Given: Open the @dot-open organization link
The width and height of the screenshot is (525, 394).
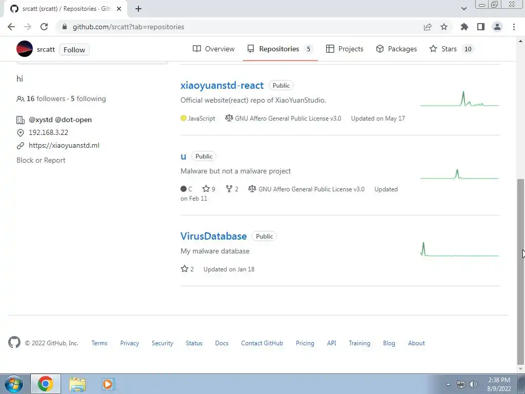Looking at the screenshot, I should click(x=73, y=120).
